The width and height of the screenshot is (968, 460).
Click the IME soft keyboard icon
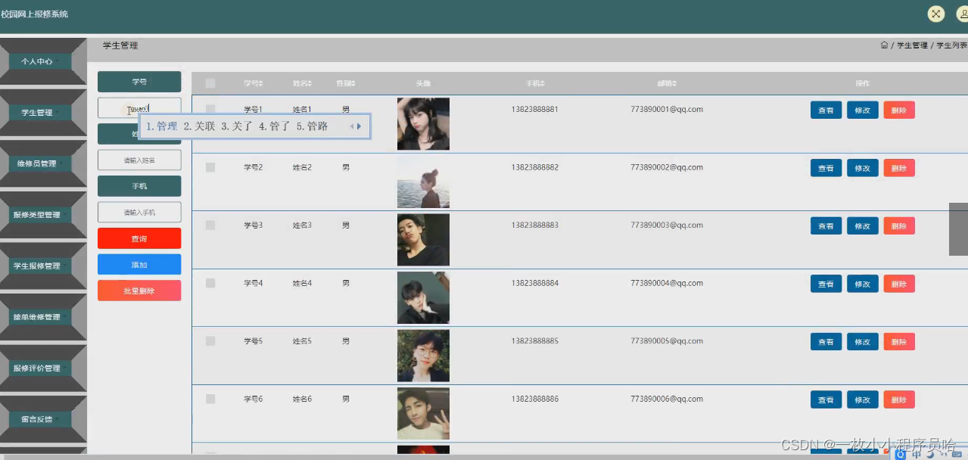click(x=957, y=455)
